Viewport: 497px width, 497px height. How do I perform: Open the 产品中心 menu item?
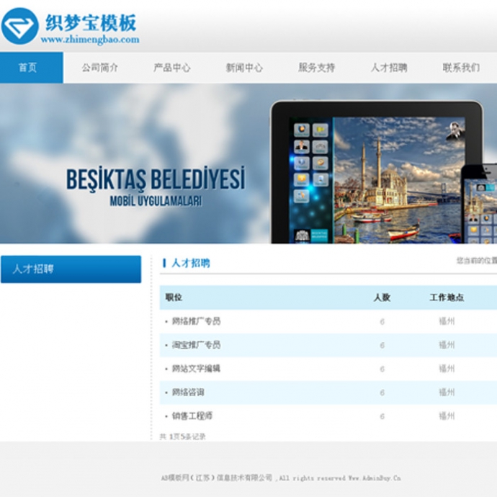pyautogui.click(x=172, y=68)
